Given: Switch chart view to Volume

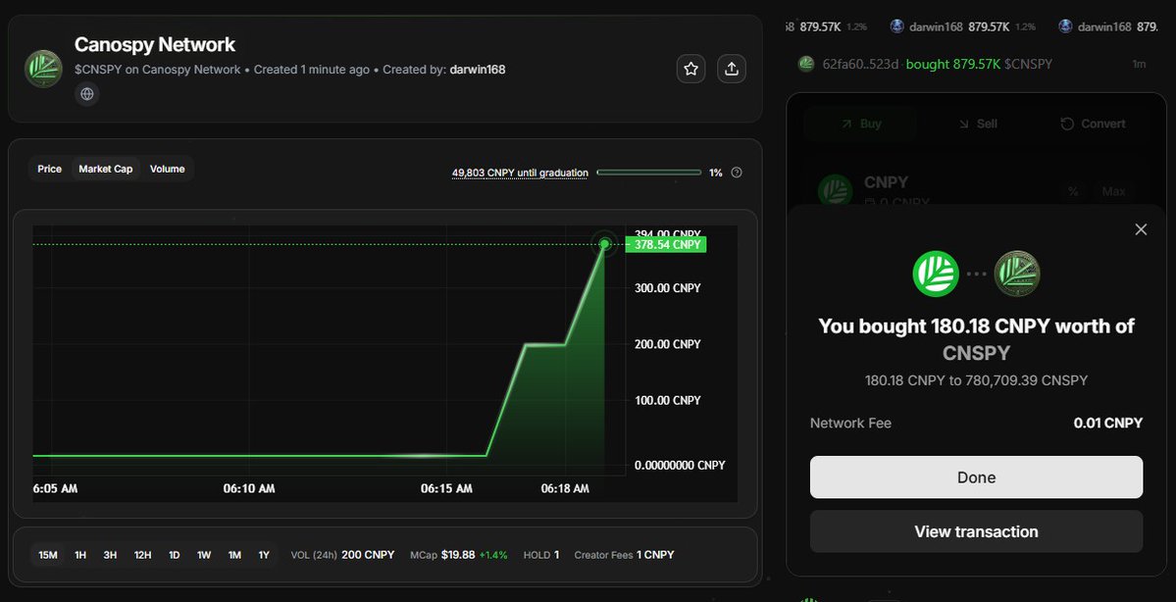Looking at the screenshot, I should click(167, 168).
